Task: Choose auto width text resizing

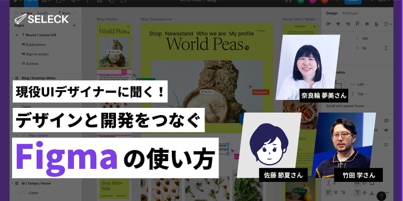Action: [357, 183]
